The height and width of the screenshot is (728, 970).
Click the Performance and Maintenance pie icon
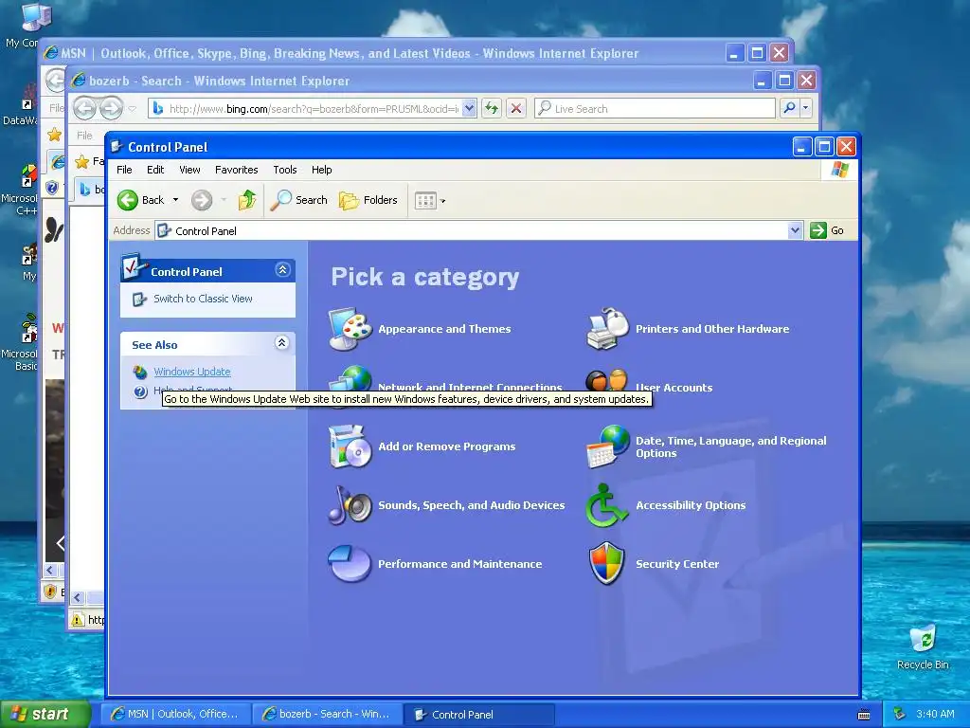coord(350,564)
